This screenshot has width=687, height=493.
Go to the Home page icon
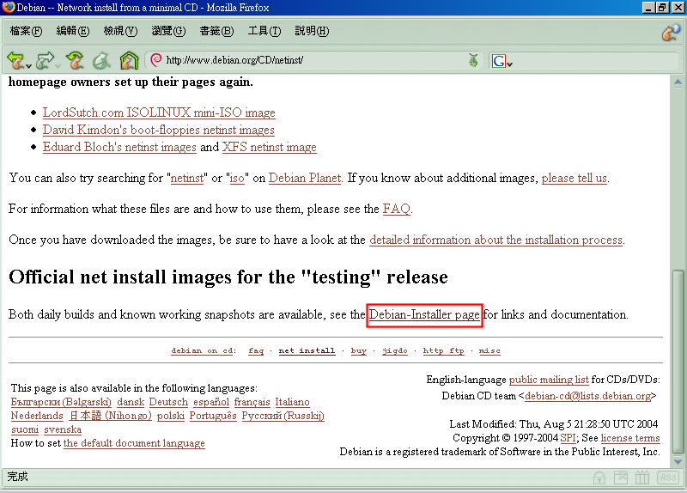[129, 61]
